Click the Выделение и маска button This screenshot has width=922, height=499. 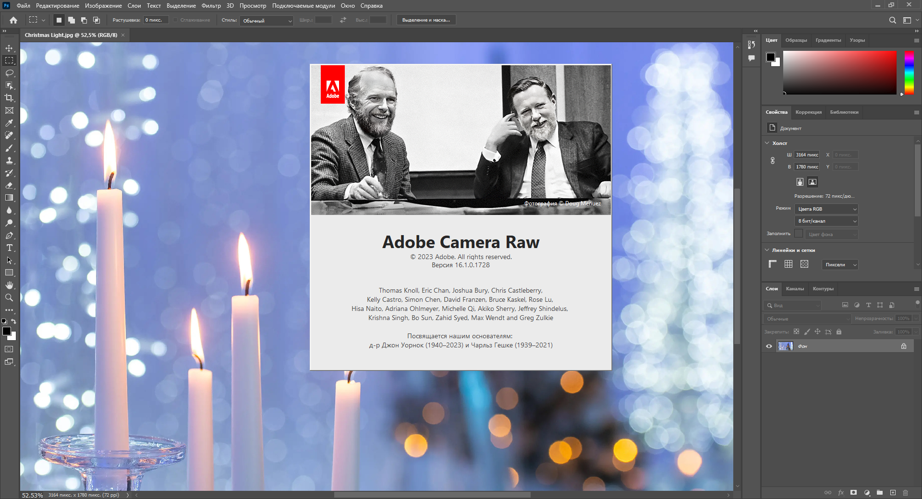426,20
